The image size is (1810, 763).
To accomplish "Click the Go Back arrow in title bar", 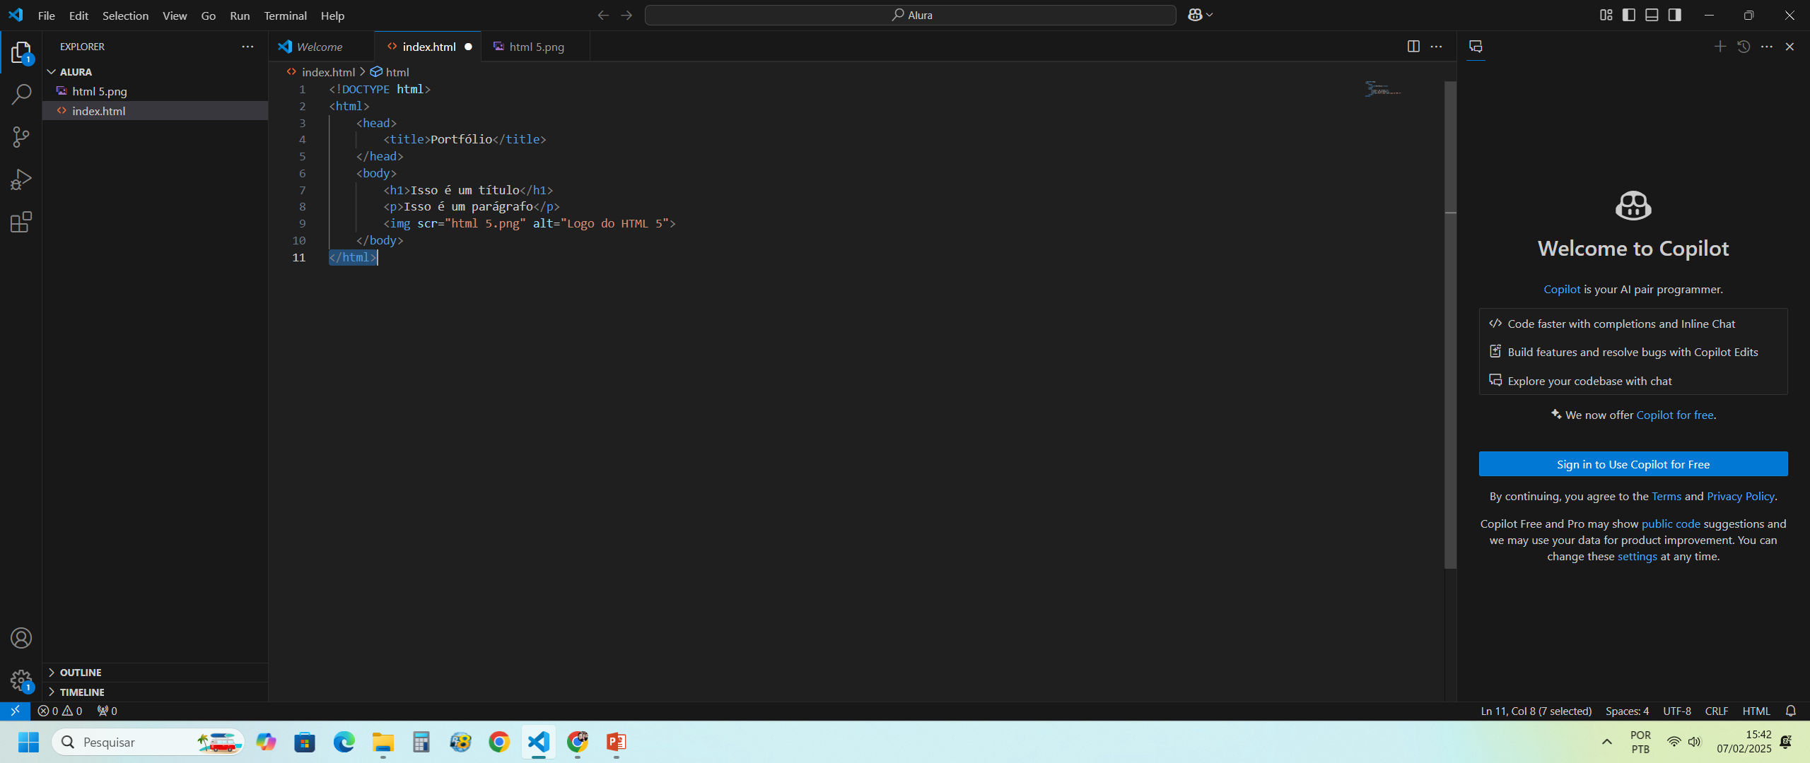I will tap(603, 15).
